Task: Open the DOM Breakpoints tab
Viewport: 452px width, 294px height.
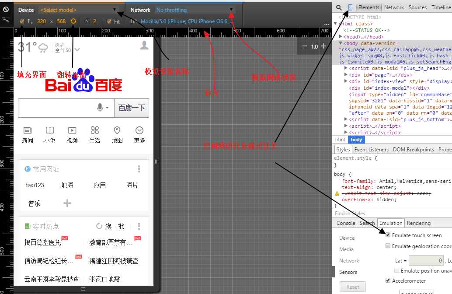Action: 414,150
